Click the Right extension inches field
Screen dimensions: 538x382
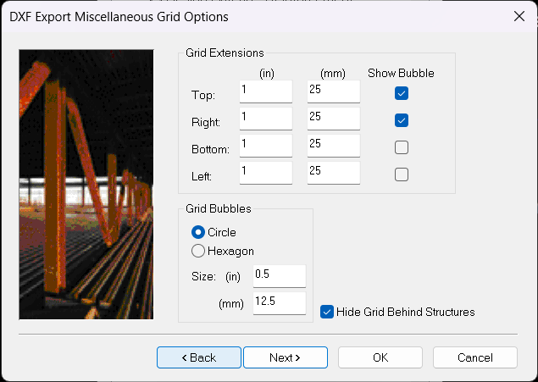click(265, 119)
